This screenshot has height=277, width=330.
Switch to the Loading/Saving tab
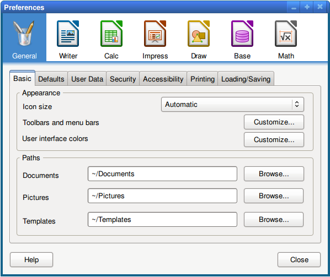pos(246,79)
